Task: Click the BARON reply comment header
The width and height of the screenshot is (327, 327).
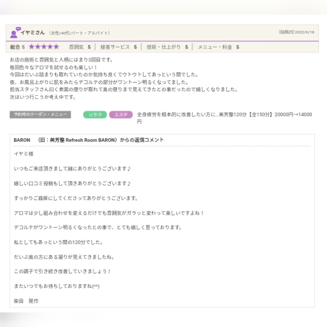Action: point(89,140)
